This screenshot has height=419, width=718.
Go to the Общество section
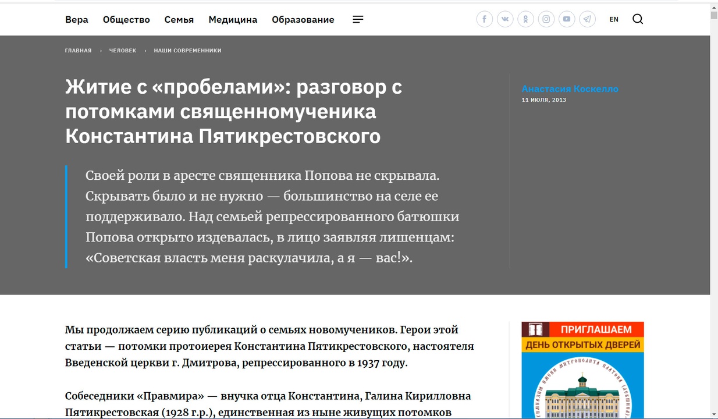(126, 19)
